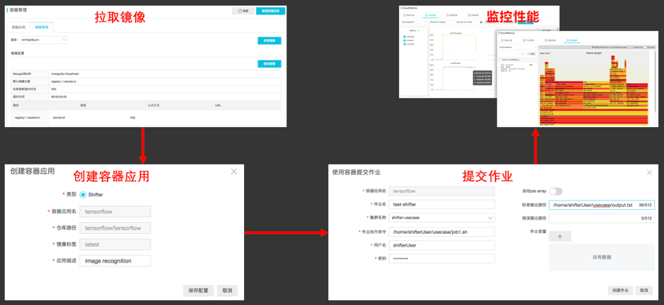Click Reset Zoom on the Flame Graph
This screenshot has height=305, width=664.
[545, 53]
